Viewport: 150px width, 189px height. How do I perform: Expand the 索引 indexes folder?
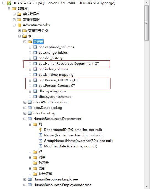pos(30,169)
